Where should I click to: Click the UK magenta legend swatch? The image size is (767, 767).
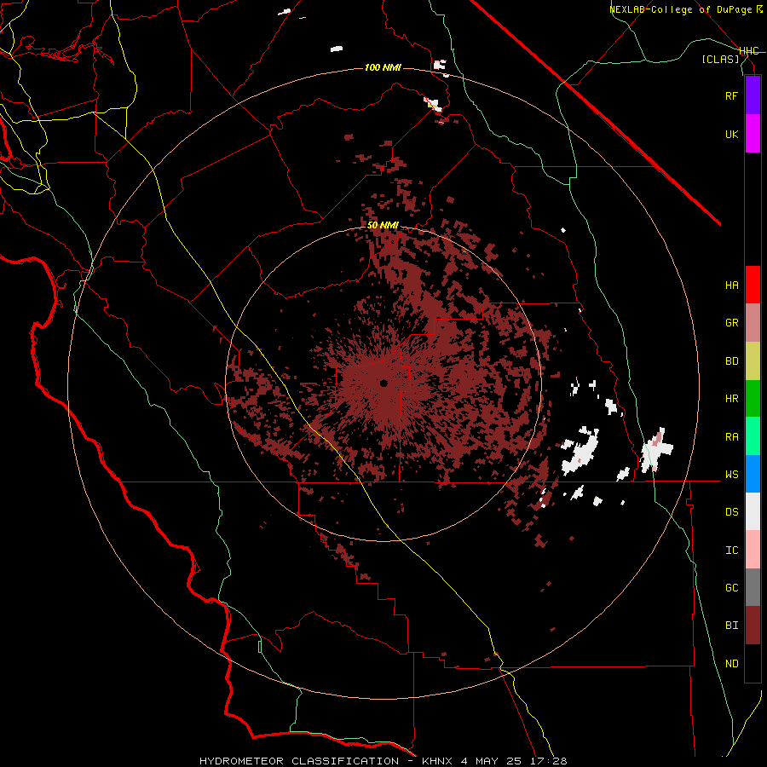[753, 134]
